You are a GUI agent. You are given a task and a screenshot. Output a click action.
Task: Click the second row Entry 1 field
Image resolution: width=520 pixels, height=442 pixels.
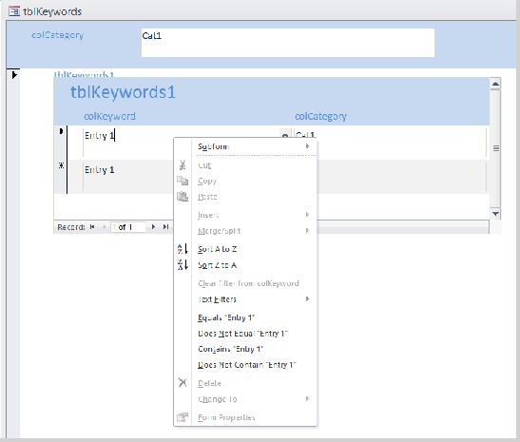127,177
